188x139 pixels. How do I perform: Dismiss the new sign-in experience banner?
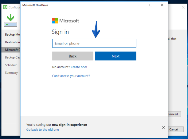[x=163, y=128]
